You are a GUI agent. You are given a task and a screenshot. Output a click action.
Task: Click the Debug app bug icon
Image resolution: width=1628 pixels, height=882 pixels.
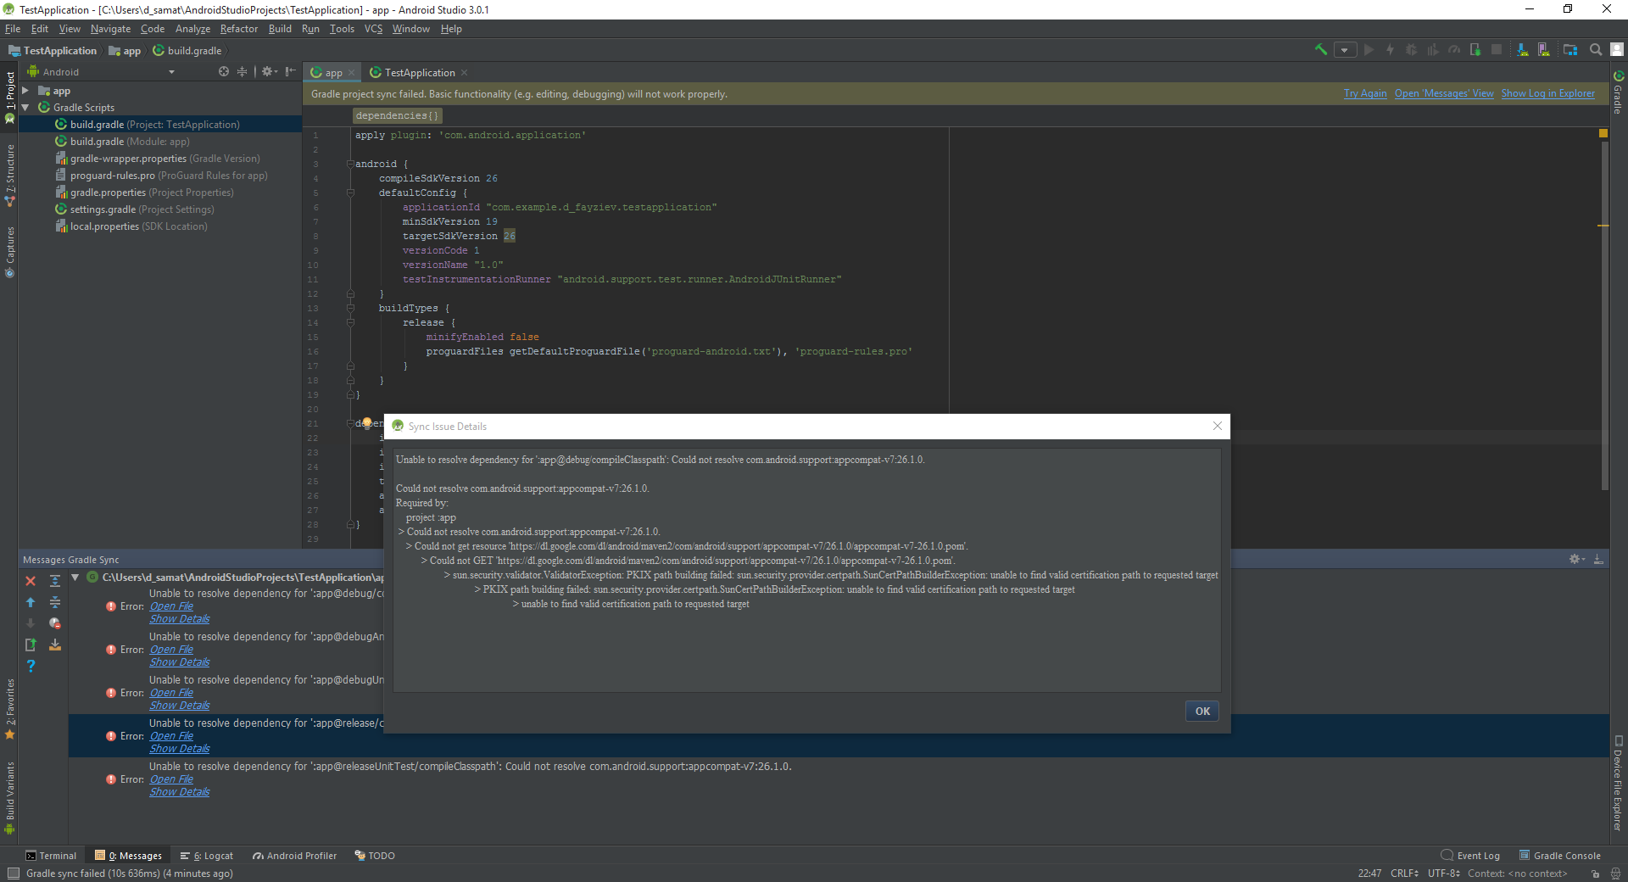click(x=1411, y=50)
